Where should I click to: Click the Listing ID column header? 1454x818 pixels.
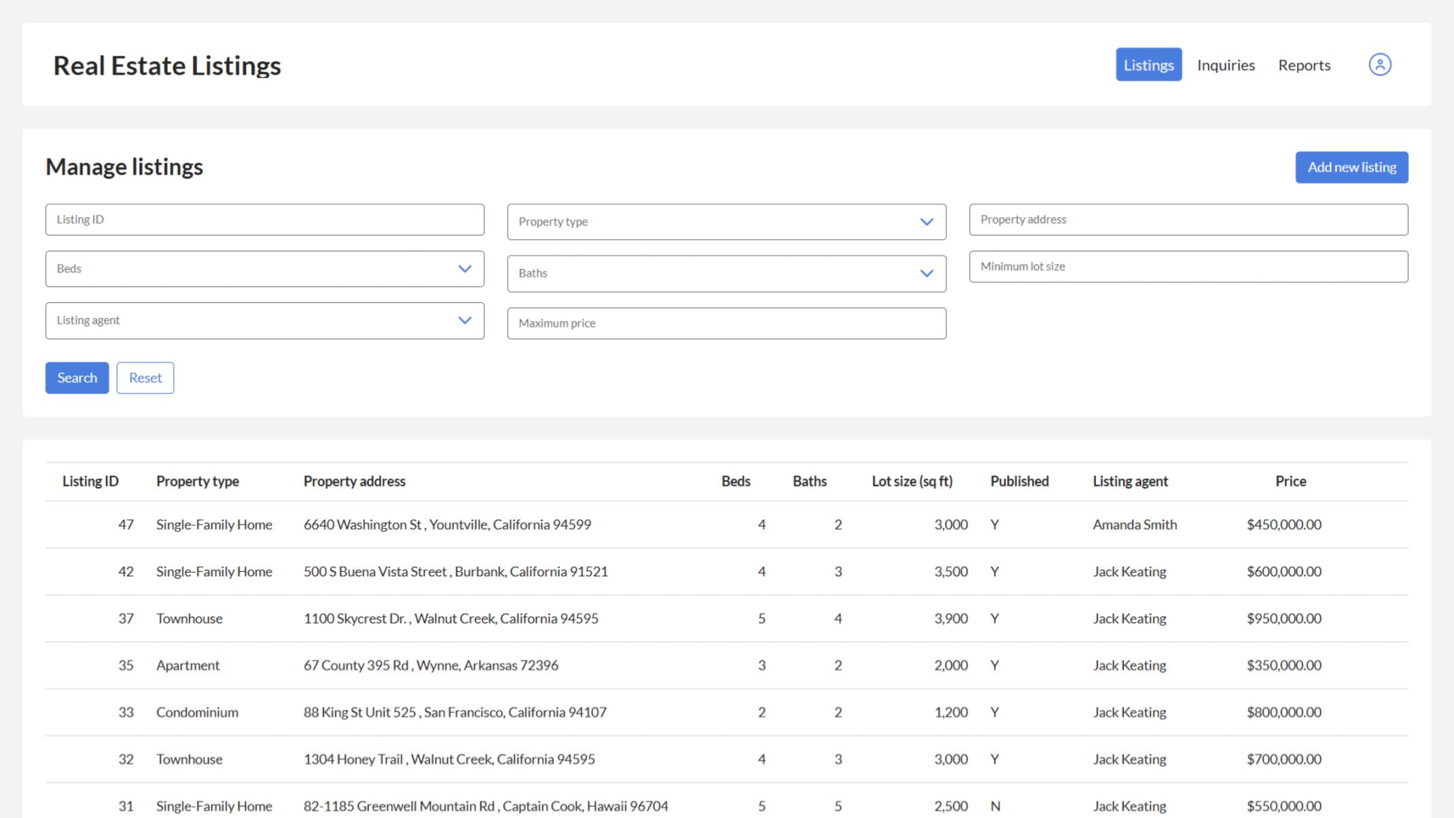pos(90,481)
